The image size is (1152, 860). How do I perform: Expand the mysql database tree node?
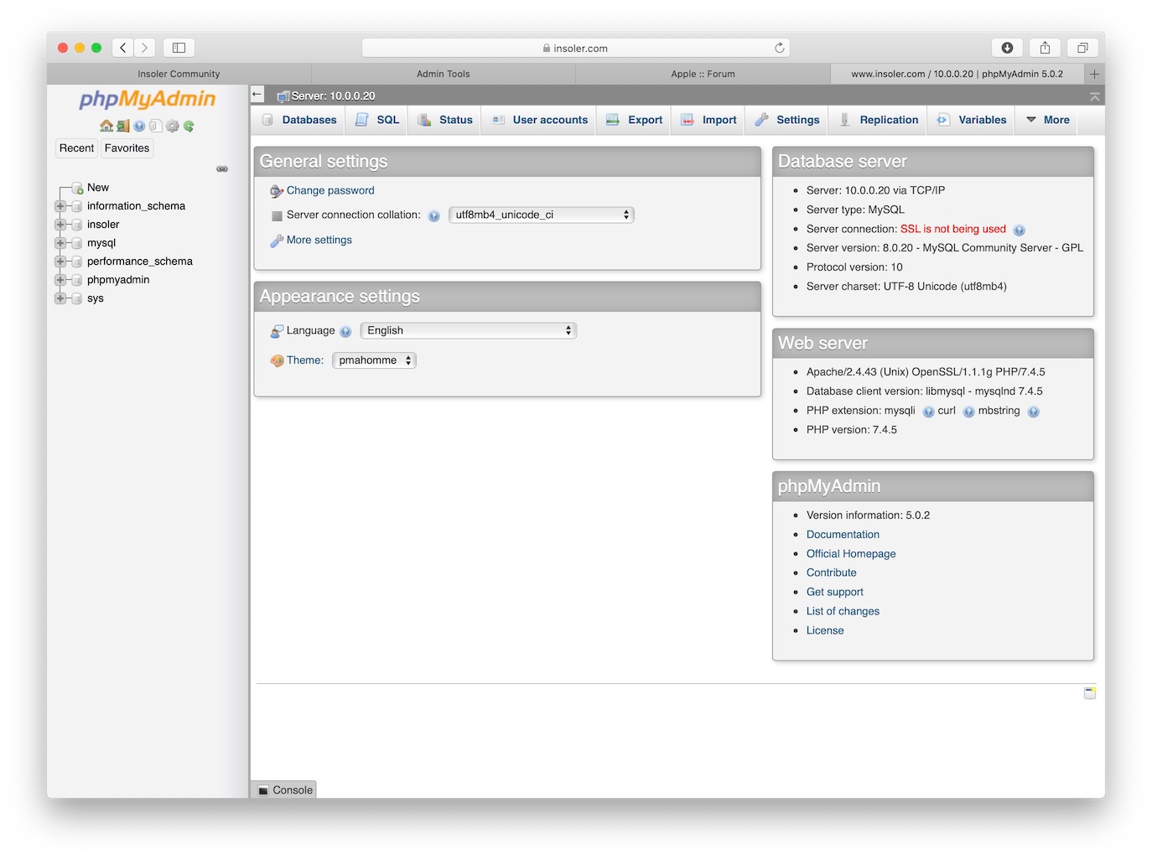pyautogui.click(x=60, y=243)
